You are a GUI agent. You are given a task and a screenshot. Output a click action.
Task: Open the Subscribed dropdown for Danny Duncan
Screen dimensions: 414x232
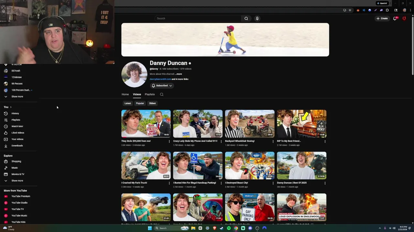[x=162, y=86]
